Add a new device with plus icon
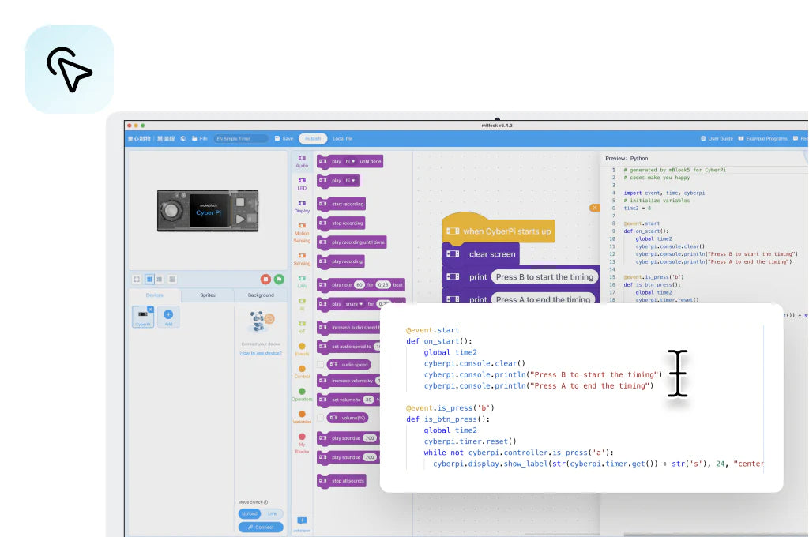Image resolution: width=809 pixels, height=537 pixels. tap(167, 315)
